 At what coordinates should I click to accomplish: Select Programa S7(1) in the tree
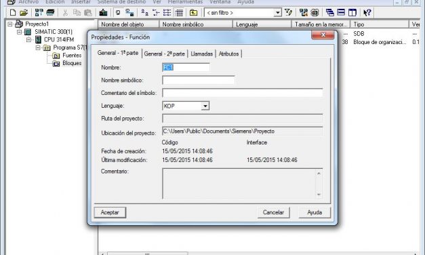[x=70, y=47]
